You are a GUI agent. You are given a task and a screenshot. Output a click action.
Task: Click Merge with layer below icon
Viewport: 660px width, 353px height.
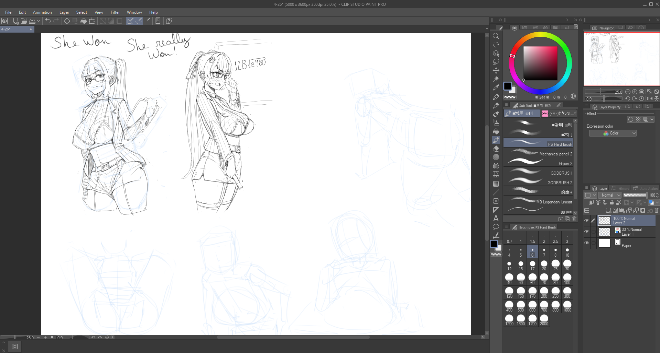[x=636, y=210]
